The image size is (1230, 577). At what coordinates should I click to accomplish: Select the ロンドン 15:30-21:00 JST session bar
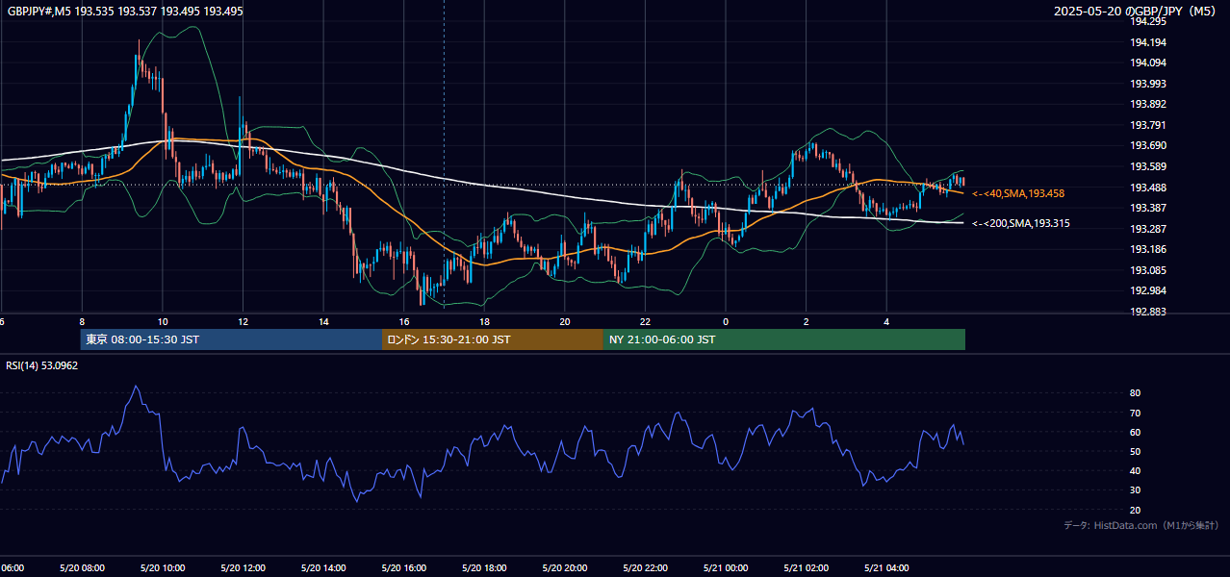493,339
